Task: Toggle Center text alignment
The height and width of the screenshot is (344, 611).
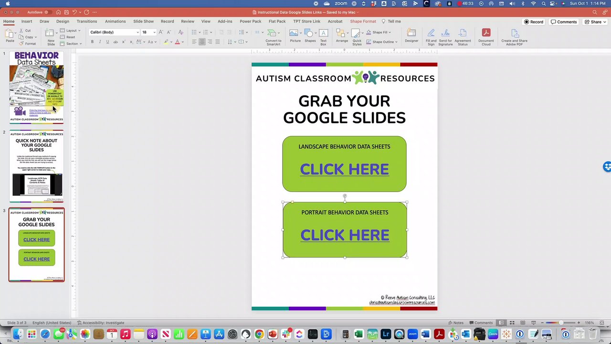Action: pyautogui.click(x=202, y=42)
